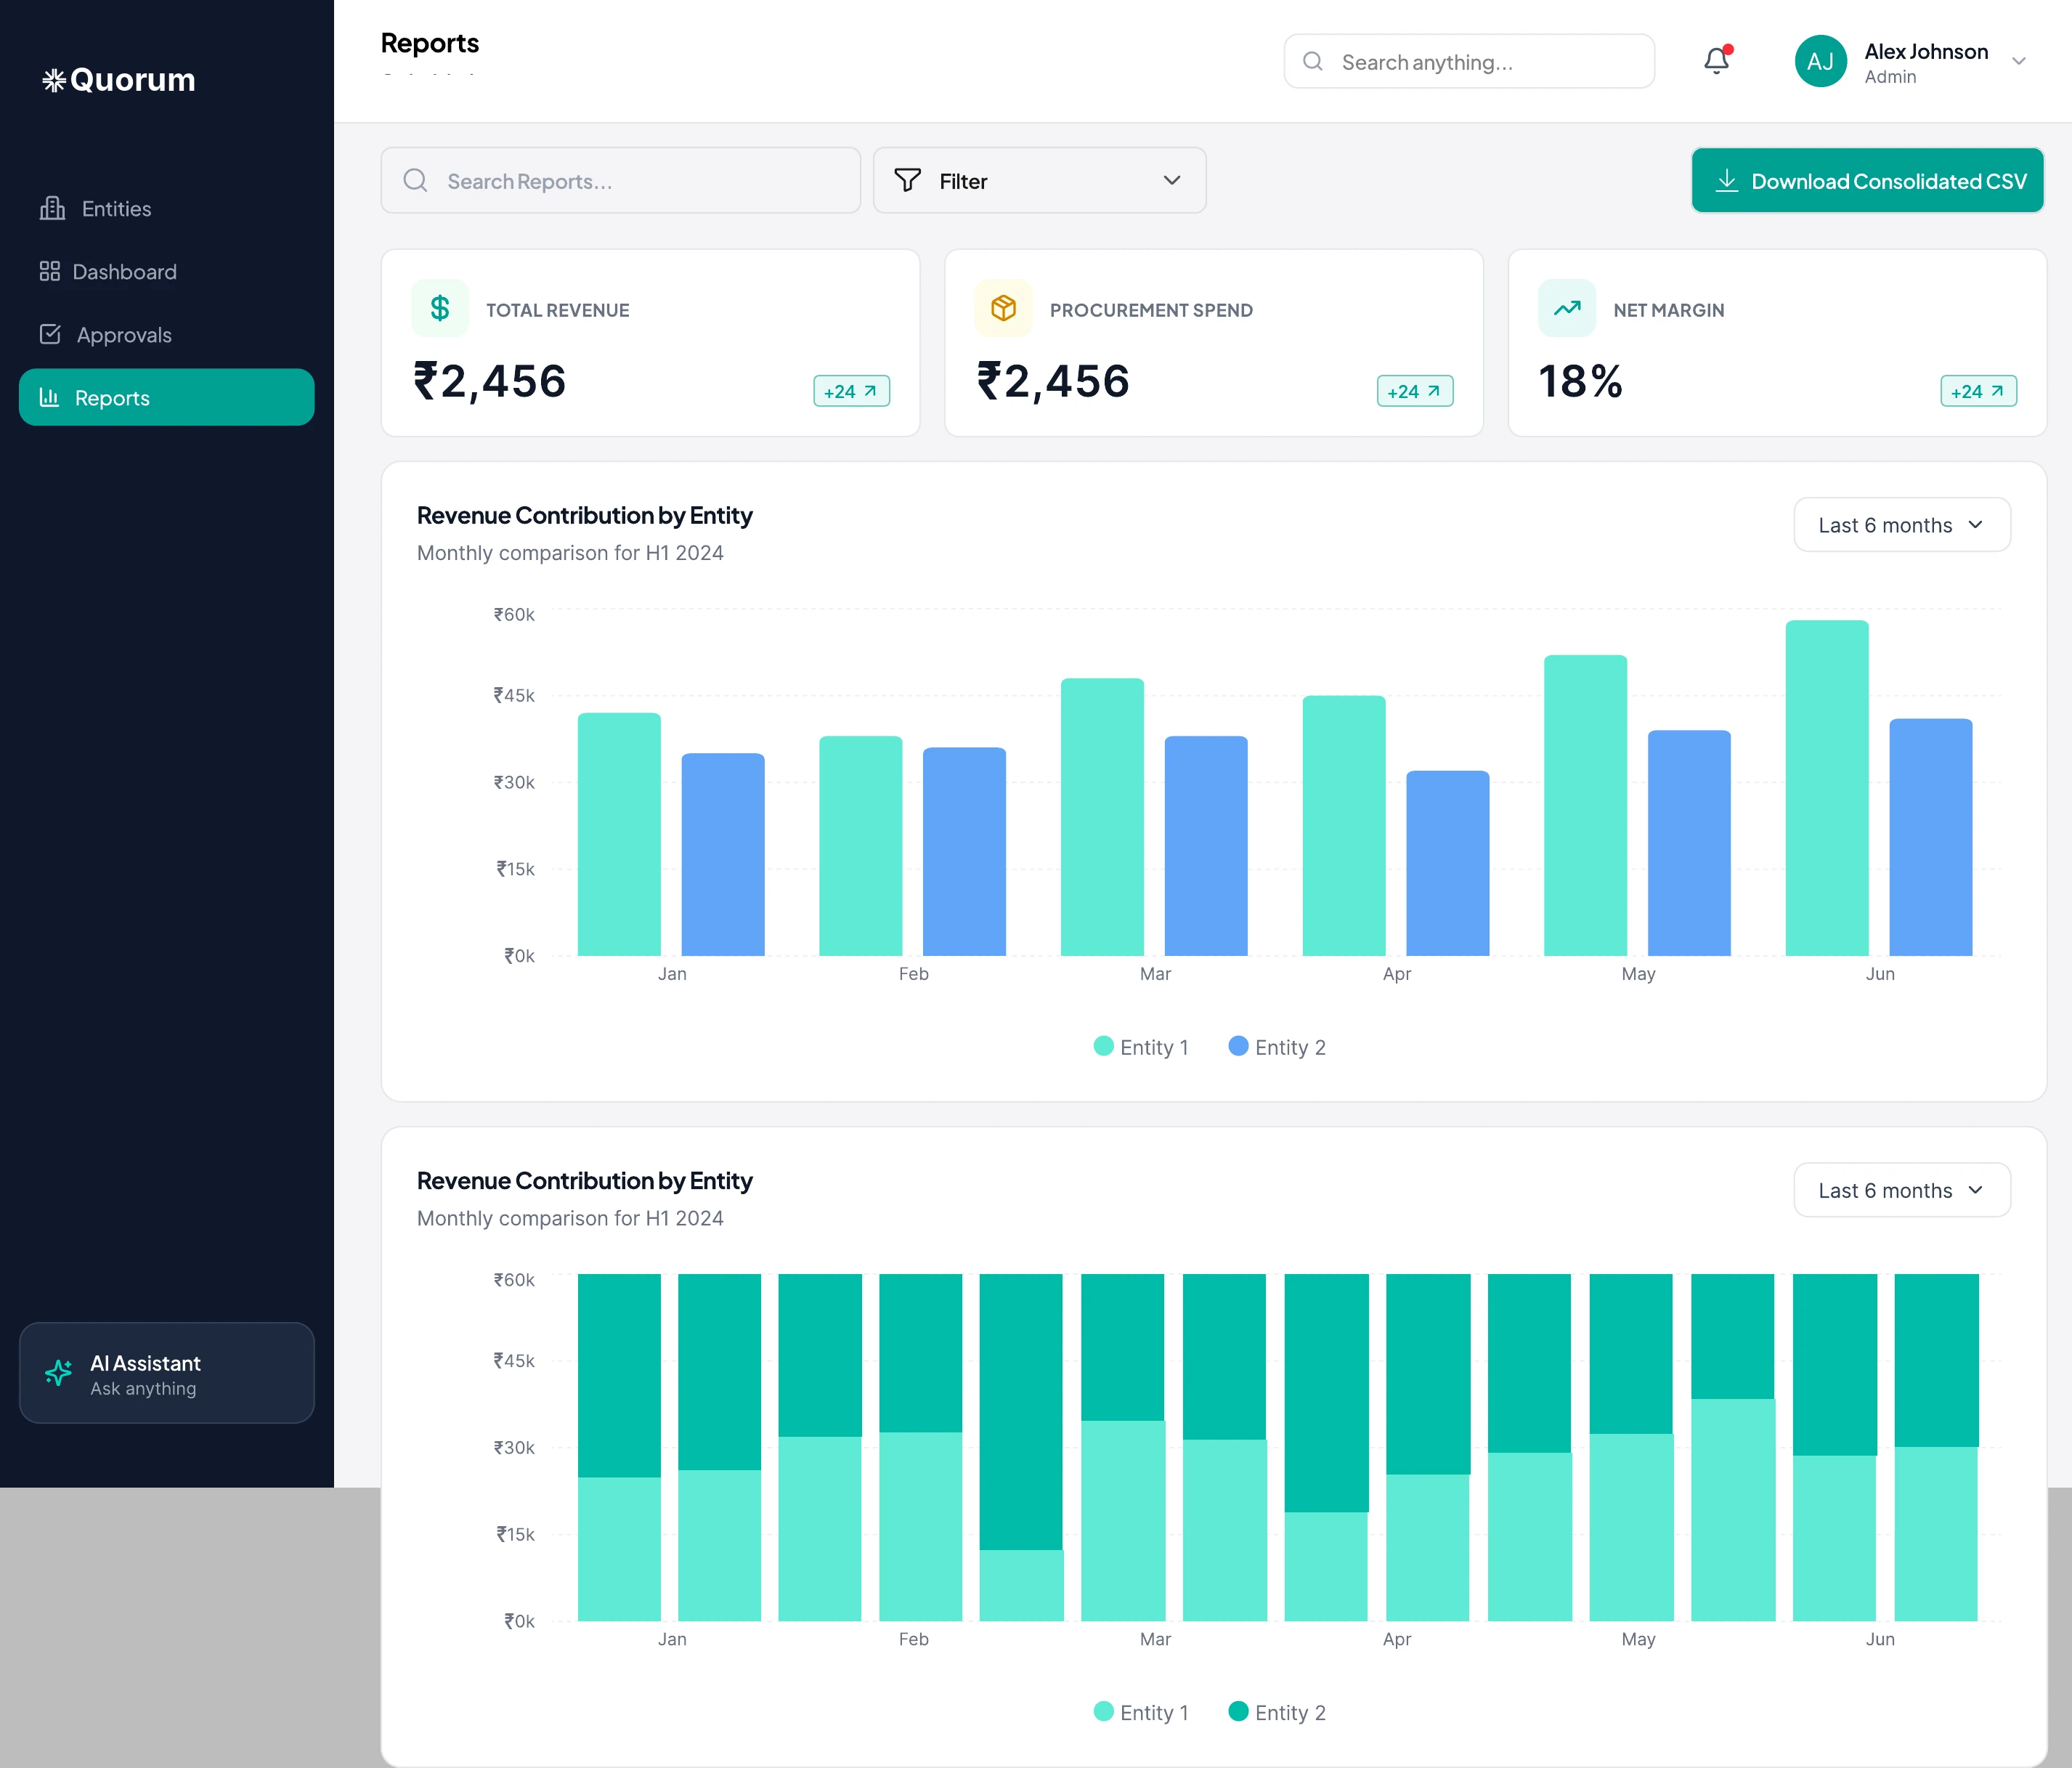
Task: Select the Reports sidebar item
Action: pyautogui.click(x=166, y=397)
